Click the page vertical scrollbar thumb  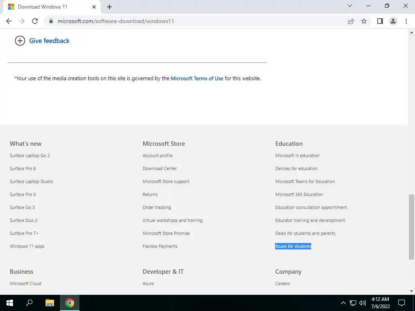(x=411, y=227)
